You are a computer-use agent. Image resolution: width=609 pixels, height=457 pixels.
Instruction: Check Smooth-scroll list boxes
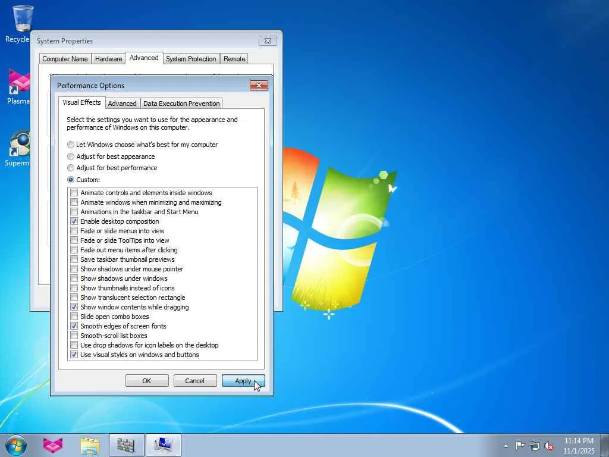(74, 336)
